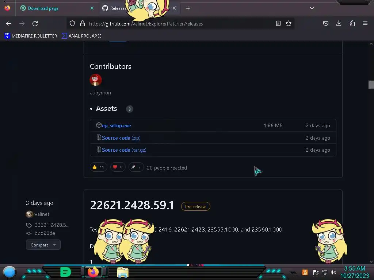
Task: Open release 22621.2428.59.1 title
Action: pos(132,205)
